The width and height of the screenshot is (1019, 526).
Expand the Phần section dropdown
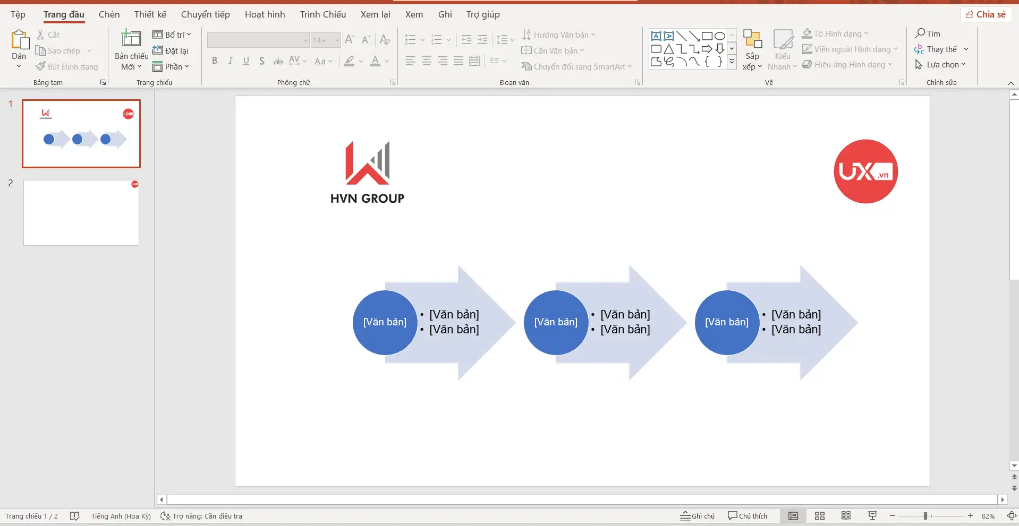[x=171, y=66]
